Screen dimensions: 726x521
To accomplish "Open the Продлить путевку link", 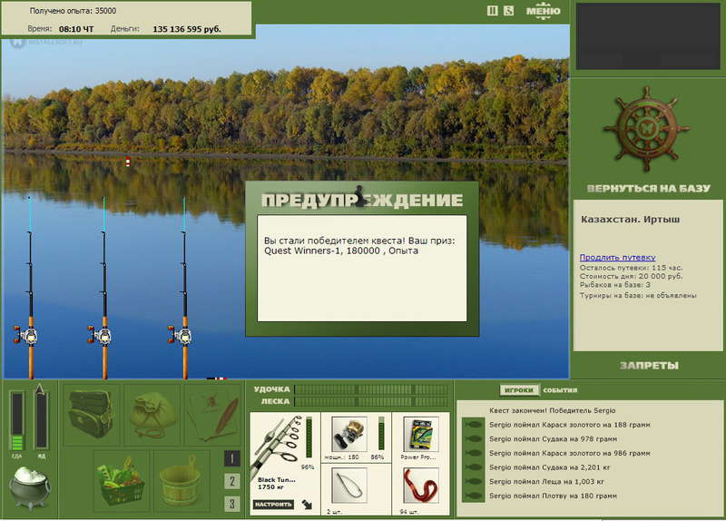I will coord(617,257).
